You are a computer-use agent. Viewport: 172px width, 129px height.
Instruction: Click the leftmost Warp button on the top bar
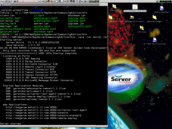pos(2,1)
